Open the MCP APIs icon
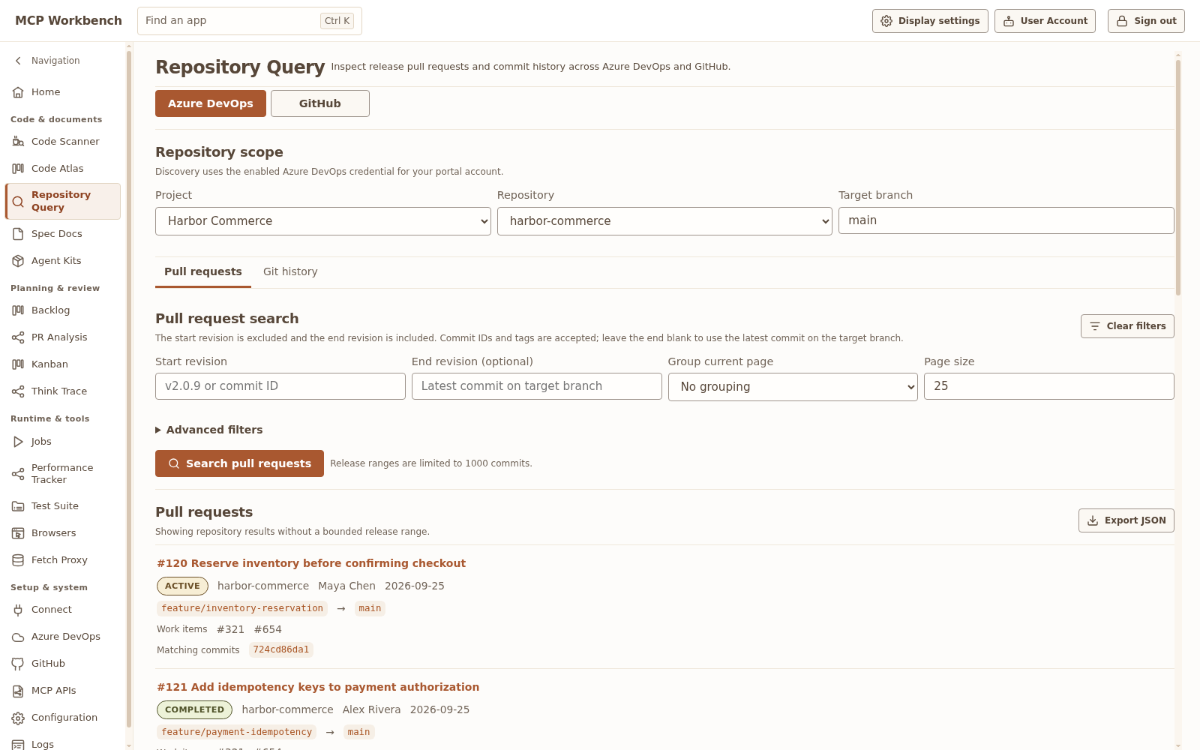 click(18, 691)
